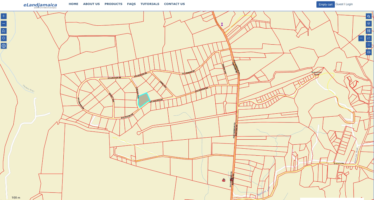This screenshot has height=200, width=374.
Task: Click the eLandjamaica logo
Action: 40,5
